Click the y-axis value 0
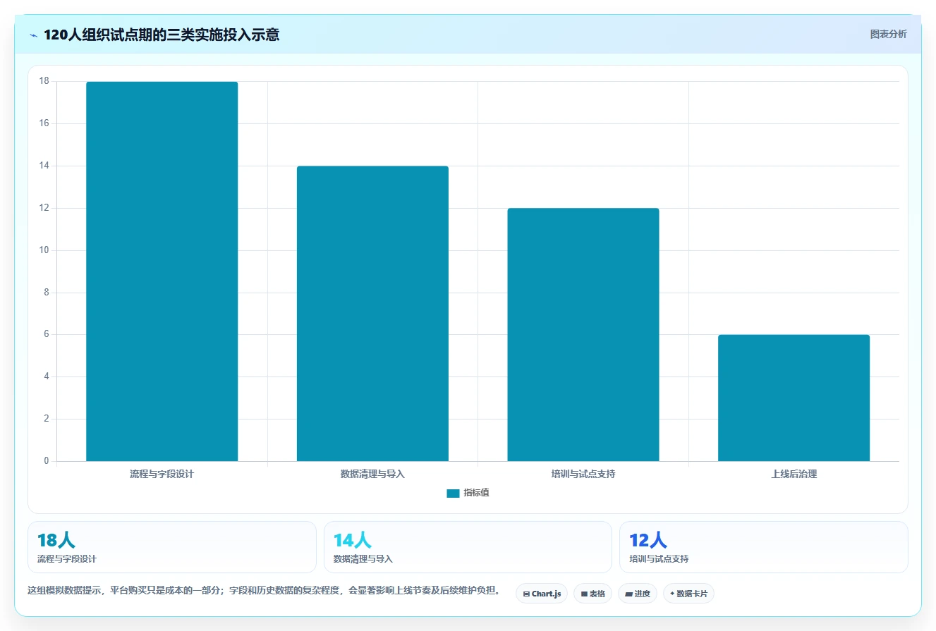 47,461
